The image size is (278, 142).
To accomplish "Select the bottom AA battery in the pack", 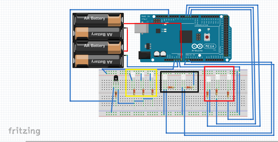I will (x=98, y=61).
